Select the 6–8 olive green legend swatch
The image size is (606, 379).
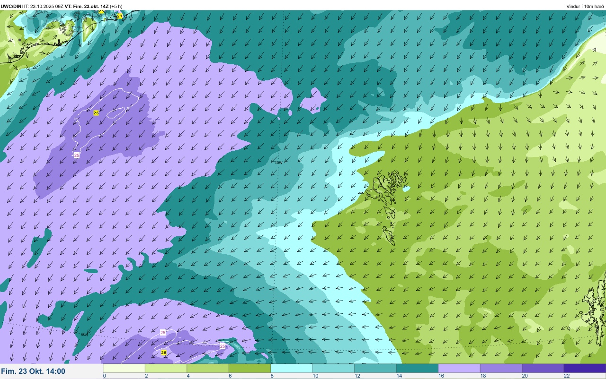click(250, 368)
